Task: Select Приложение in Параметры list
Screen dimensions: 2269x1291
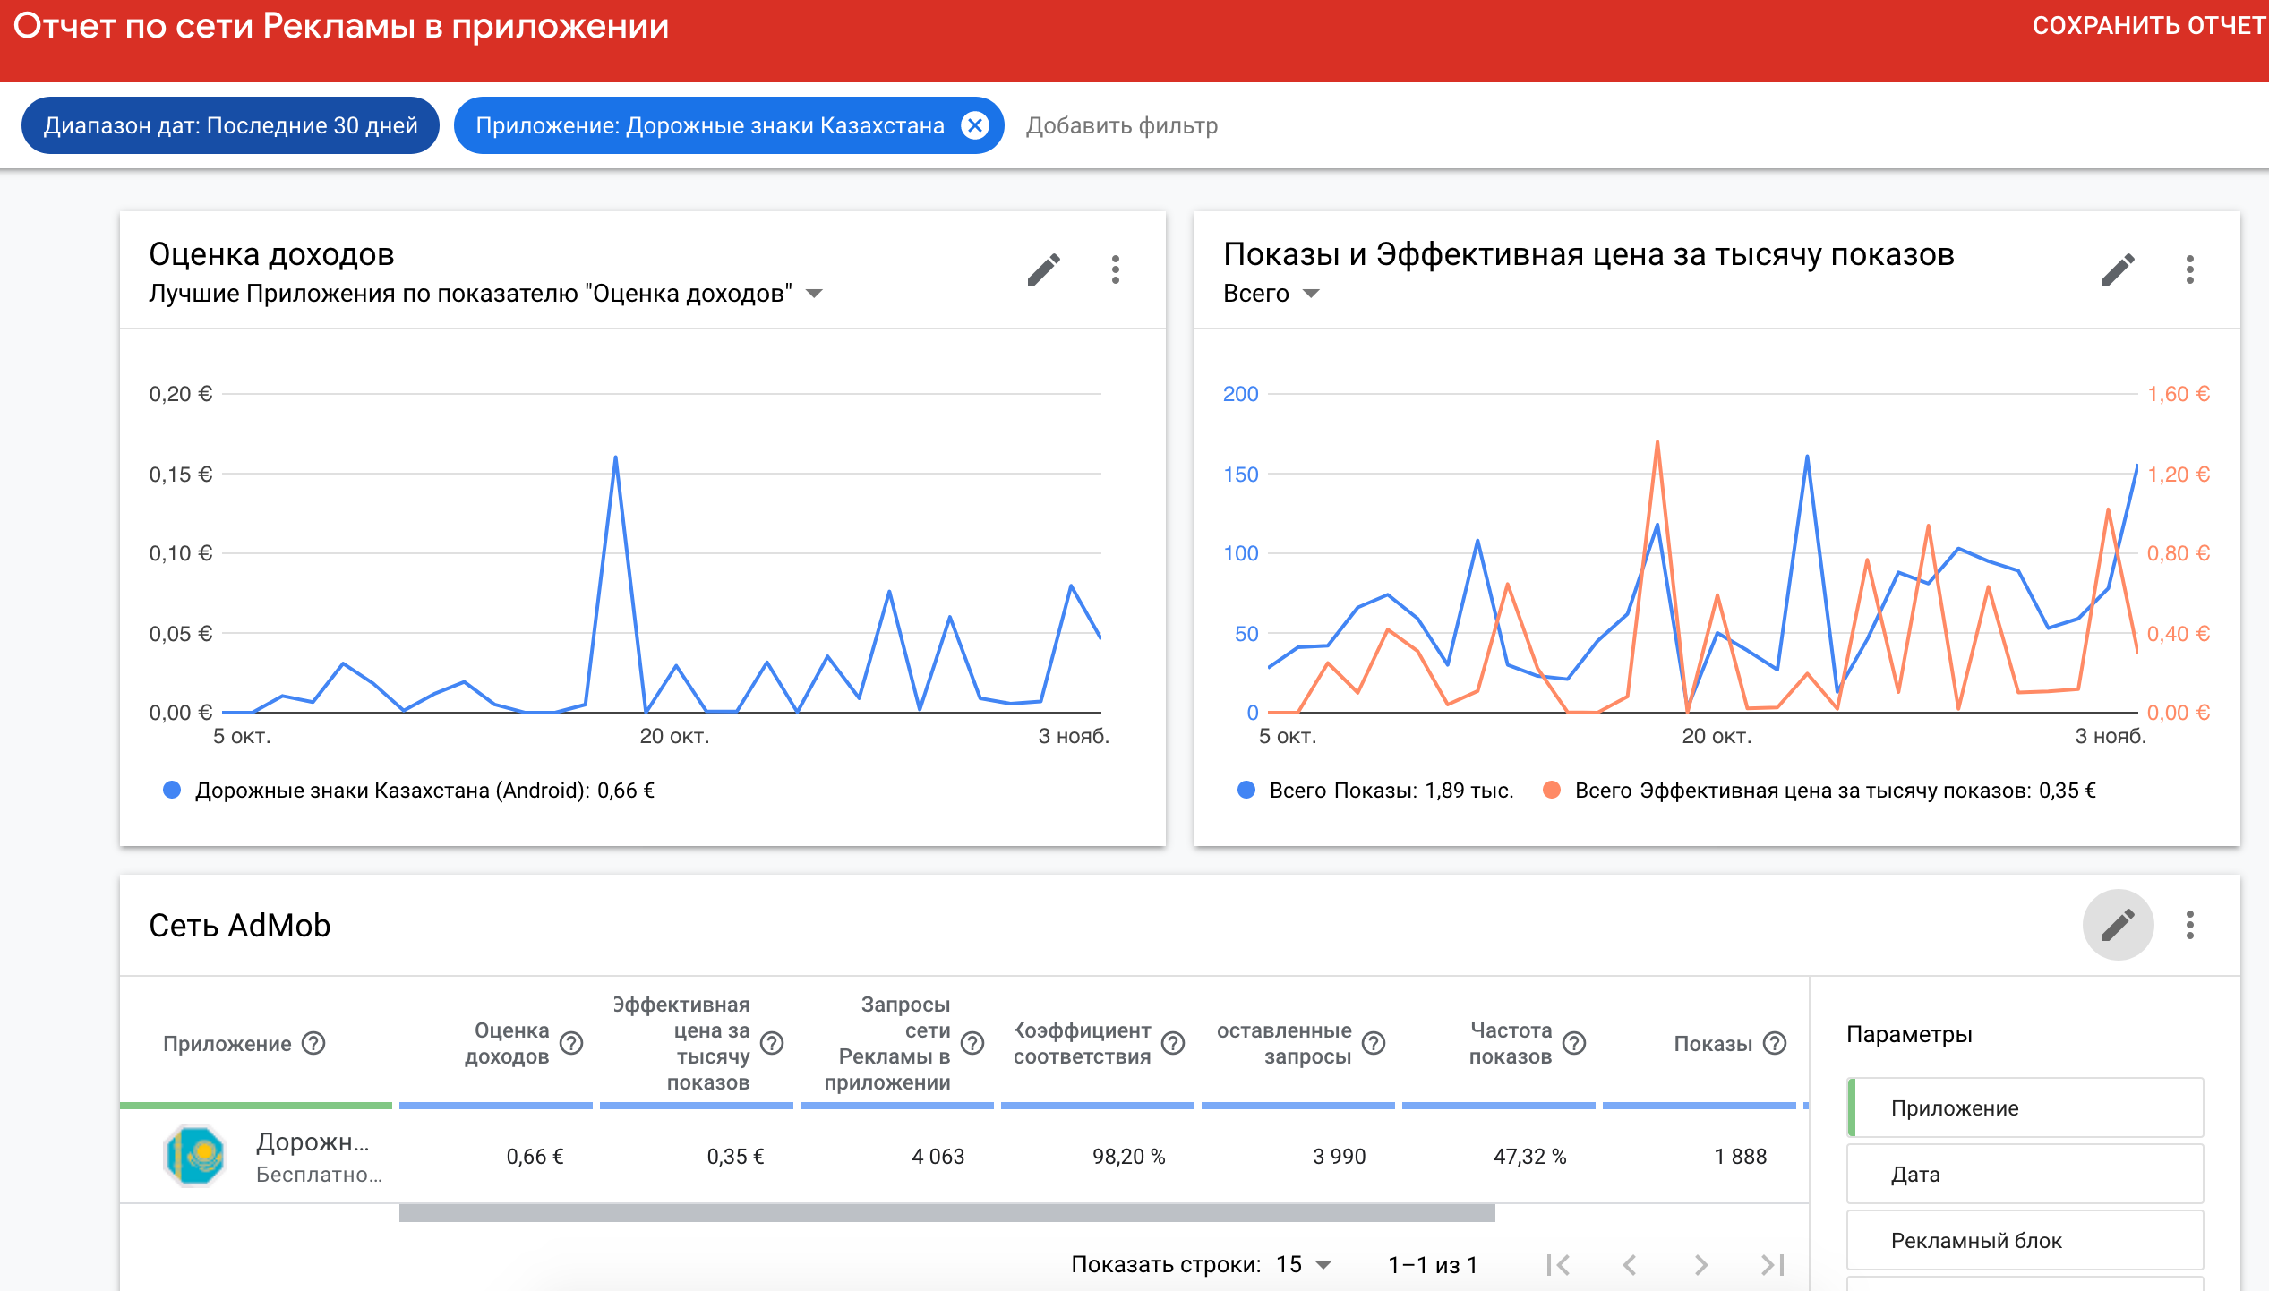Action: pos(2025,1108)
